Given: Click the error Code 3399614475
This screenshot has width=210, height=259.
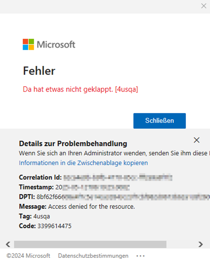Looking at the screenshot, I should [x=54, y=226].
